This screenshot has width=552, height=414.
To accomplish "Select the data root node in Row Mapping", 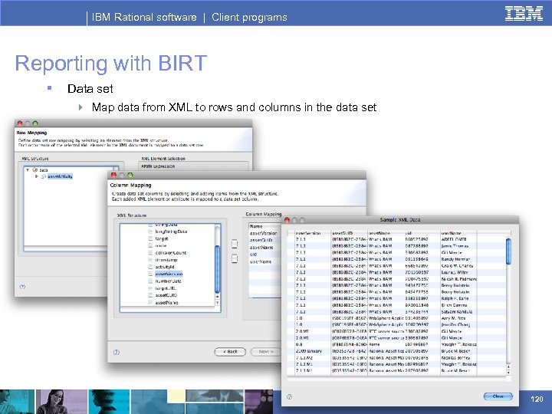I will pyautogui.click(x=43, y=169).
